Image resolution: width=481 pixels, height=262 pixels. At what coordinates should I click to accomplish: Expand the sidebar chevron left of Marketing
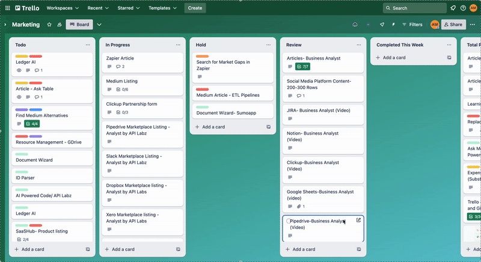(x=5, y=25)
